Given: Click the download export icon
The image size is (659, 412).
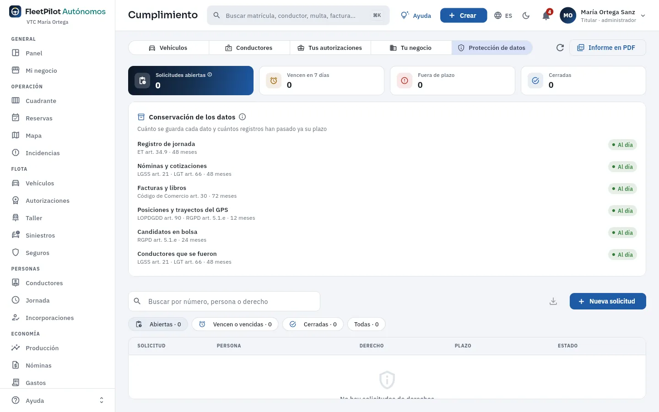Looking at the screenshot, I should pos(553,301).
